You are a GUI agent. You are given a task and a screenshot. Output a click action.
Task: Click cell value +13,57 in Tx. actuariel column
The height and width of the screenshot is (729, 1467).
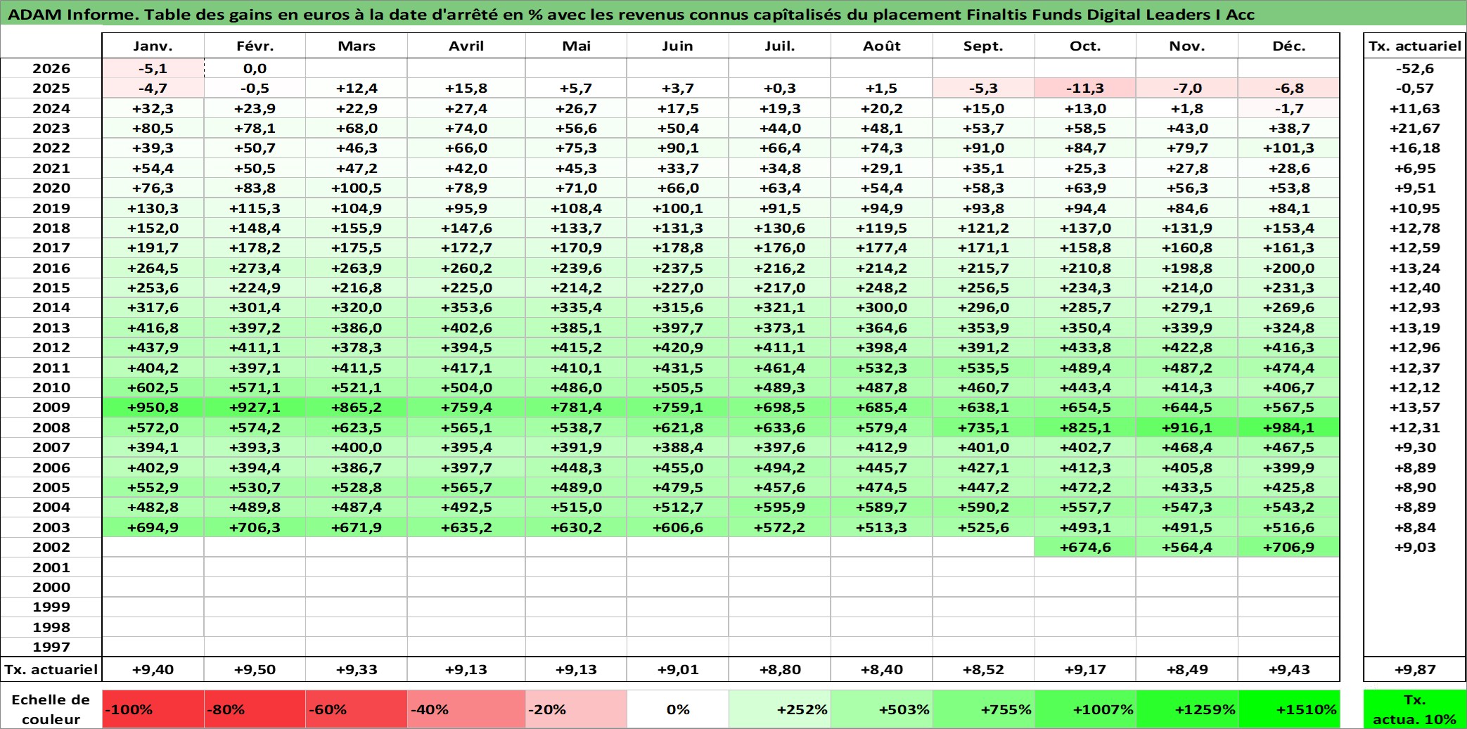pos(1414,407)
